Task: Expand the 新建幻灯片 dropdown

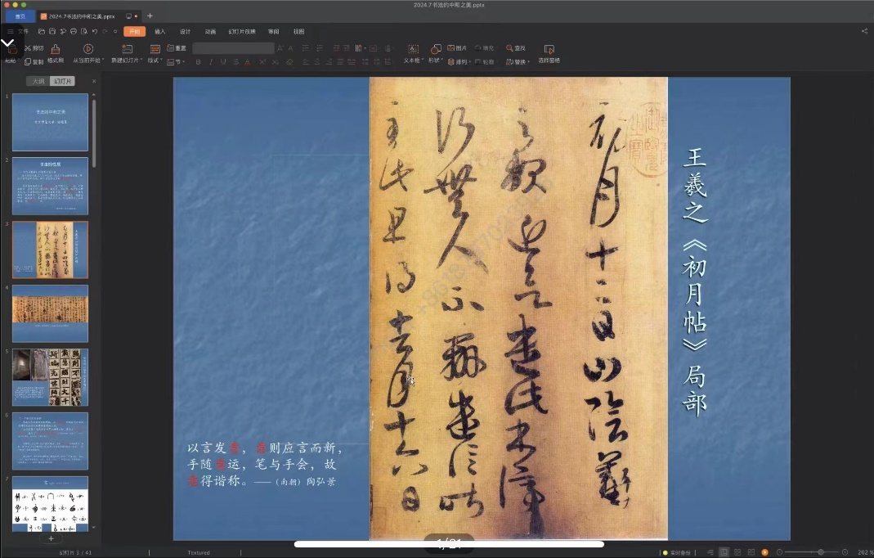Action: (141, 61)
